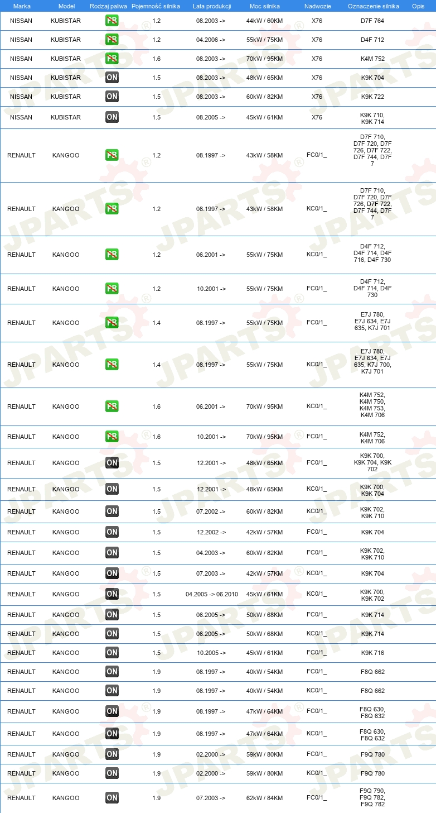Viewport: 436px width, 813px height.
Task: Click petrol icon in Kangoo 1.2 06.2001 row
Action: tap(112, 255)
